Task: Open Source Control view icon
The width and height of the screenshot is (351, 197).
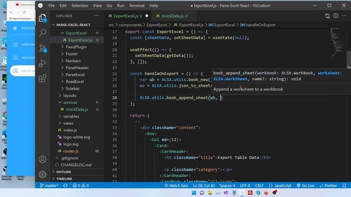Action: click(43, 48)
